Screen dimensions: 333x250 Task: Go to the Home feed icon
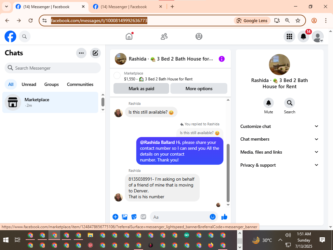(x=129, y=36)
